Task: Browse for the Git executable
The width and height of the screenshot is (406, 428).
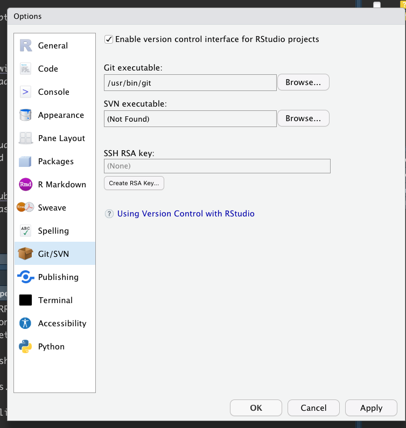Action: [x=303, y=82]
